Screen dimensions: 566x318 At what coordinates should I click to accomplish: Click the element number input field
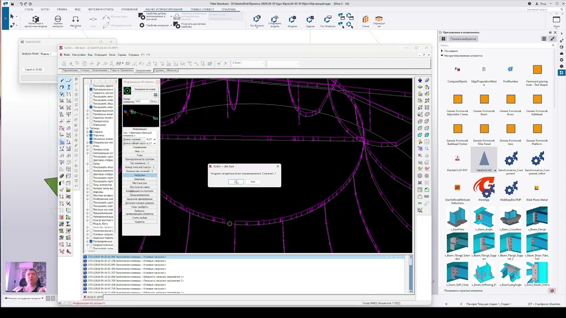point(141,101)
